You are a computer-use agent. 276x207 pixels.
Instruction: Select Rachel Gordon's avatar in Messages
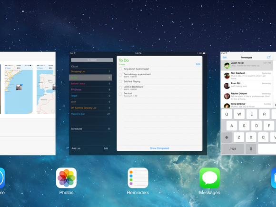click(227, 96)
